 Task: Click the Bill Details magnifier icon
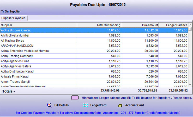49,105
